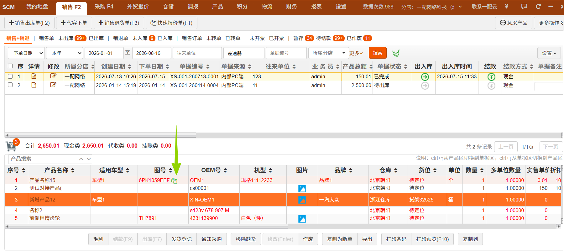Copy drawing number 6PK1059EEF via copy icon
Image resolution: width=564 pixels, height=251 pixels.
pos(175,180)
